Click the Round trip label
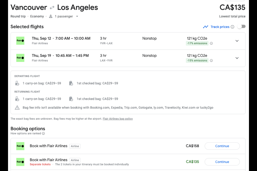The image size is (257, 171). [x=18, y=16]
